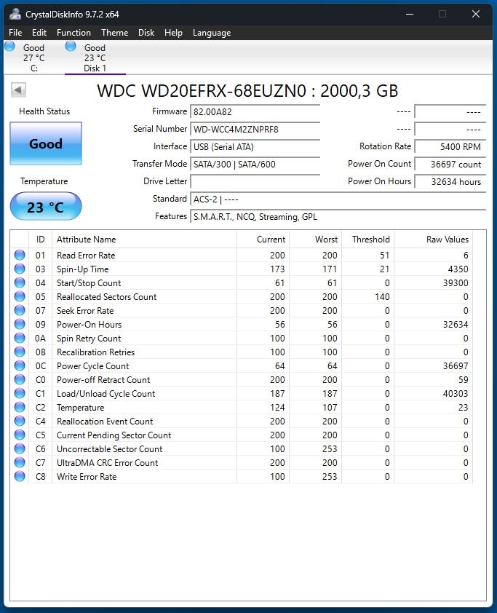Select the Load/Unload Cycle Count attribute name

tap(106, 394)
